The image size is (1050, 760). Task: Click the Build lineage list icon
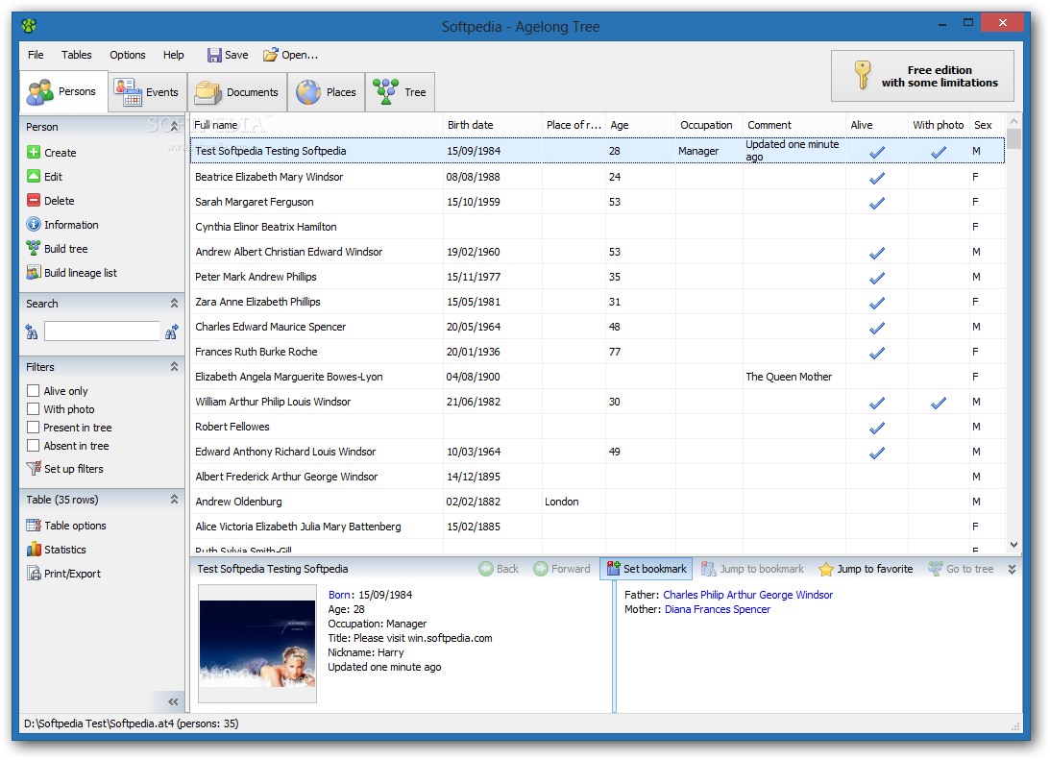point(34,273)
